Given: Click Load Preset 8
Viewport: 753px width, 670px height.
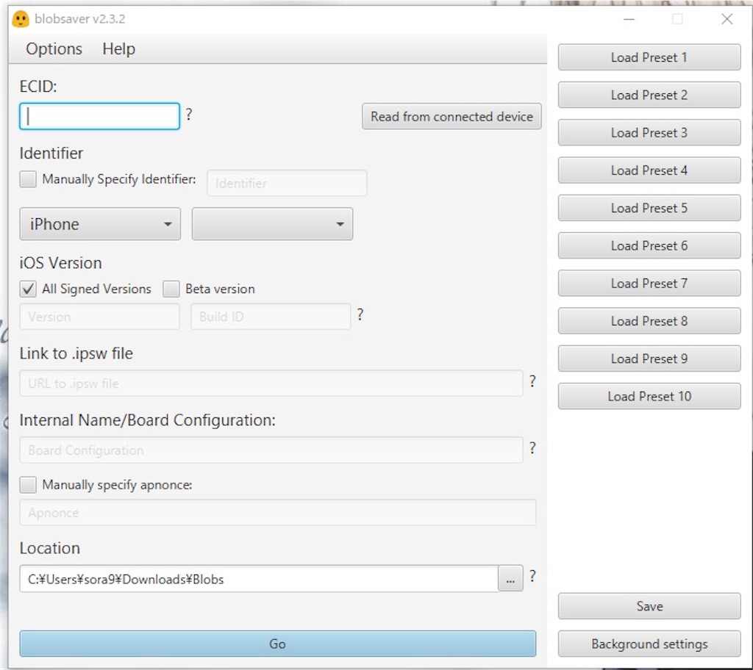Looking at the screenshot, I should [x=649, y=321].
